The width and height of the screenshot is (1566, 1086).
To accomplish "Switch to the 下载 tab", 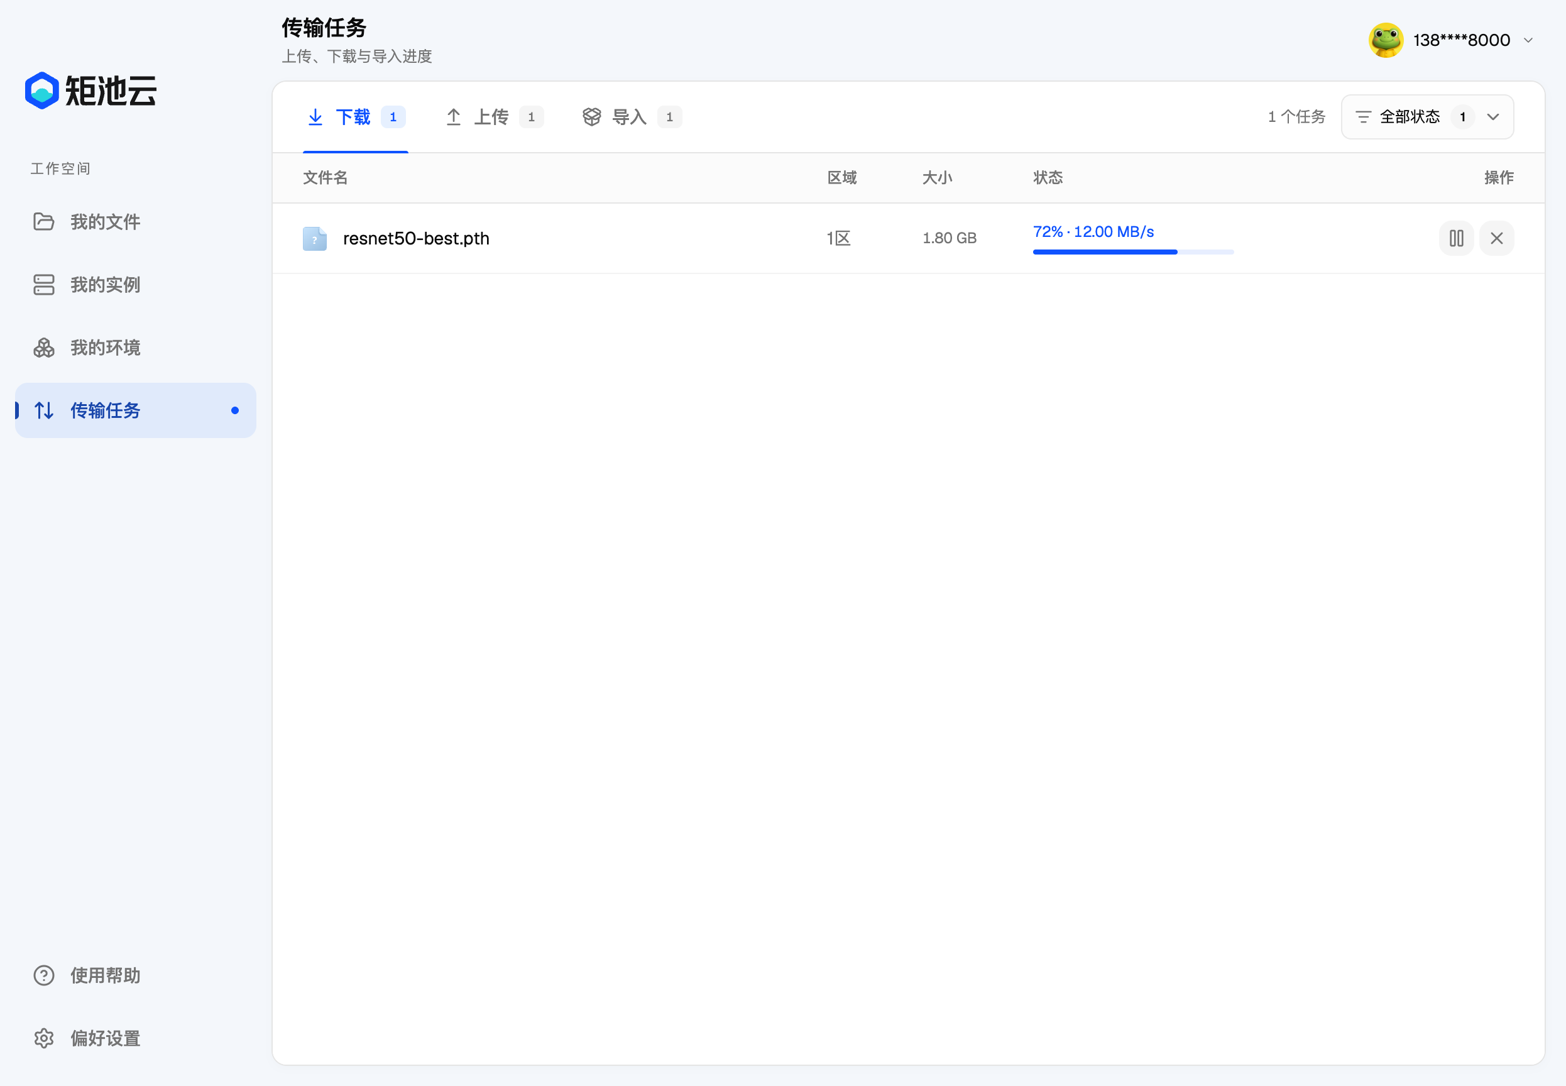I will point(355,117).
